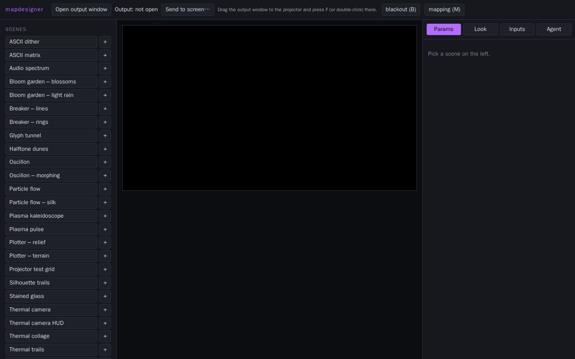Open the Send to screen dropdown

[x=188, y=9]
